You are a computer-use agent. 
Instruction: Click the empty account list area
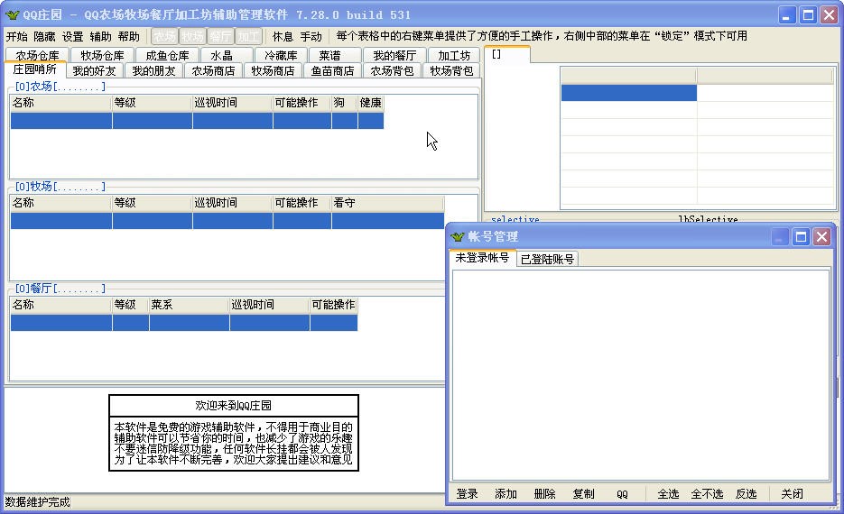click(641, 375)
